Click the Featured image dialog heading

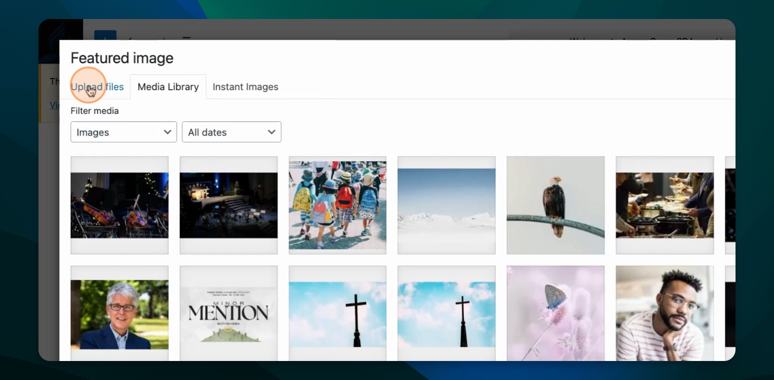coord(122,58)
